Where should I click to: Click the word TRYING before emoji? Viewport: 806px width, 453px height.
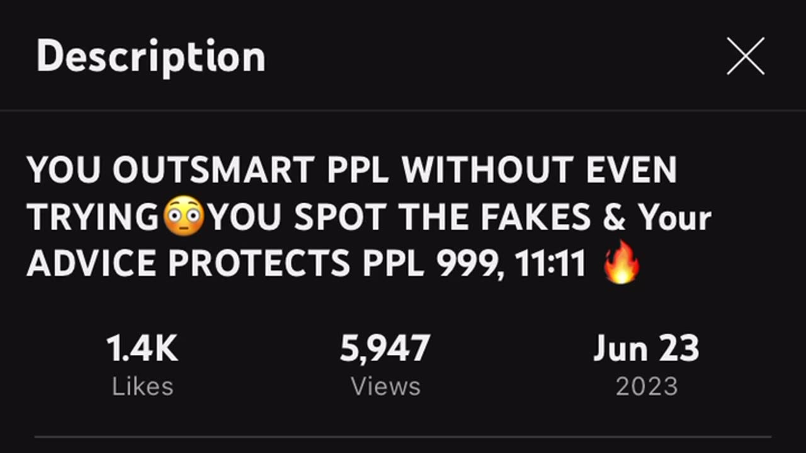point(94,217)
